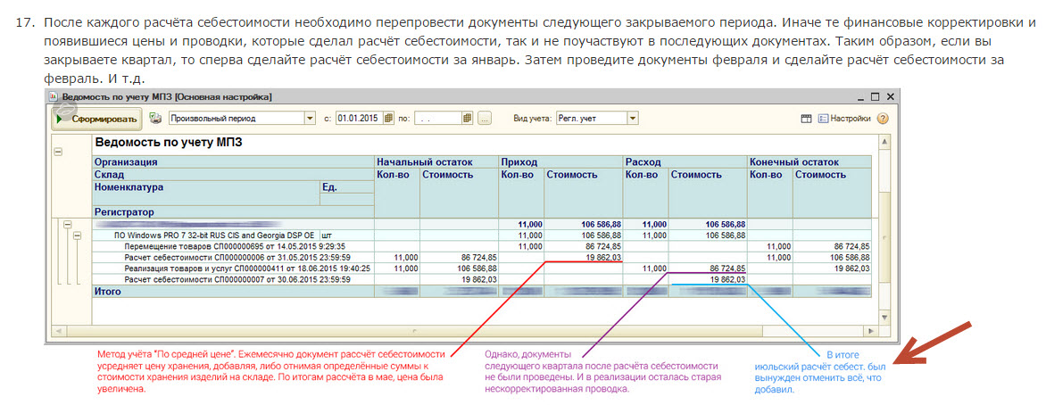Click the Расход column header
Viewport: 1046px width, 405px height.
685,161
